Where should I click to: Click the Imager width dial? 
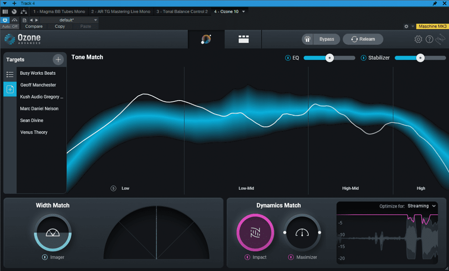[53, 233]
